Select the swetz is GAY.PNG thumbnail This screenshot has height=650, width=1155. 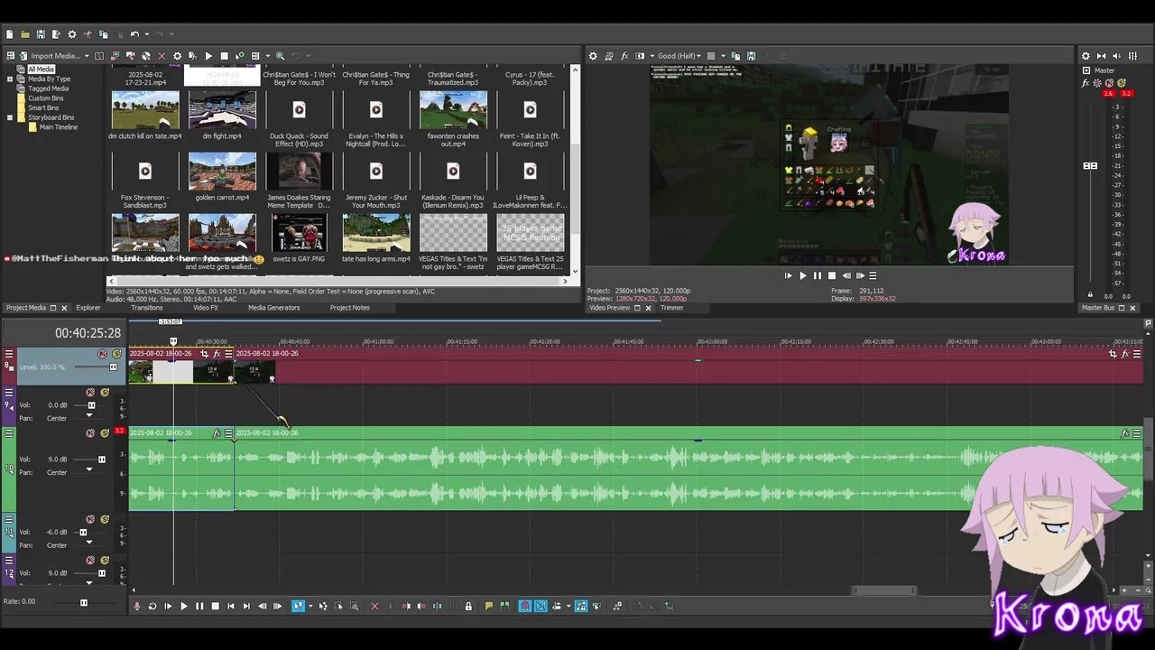pyautogui.click(x=299, y=232)
